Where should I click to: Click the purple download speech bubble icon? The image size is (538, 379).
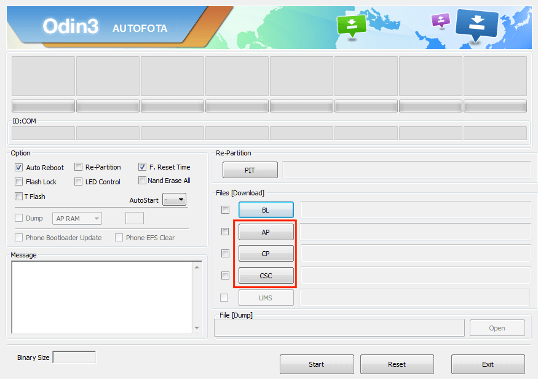point(440,20)
